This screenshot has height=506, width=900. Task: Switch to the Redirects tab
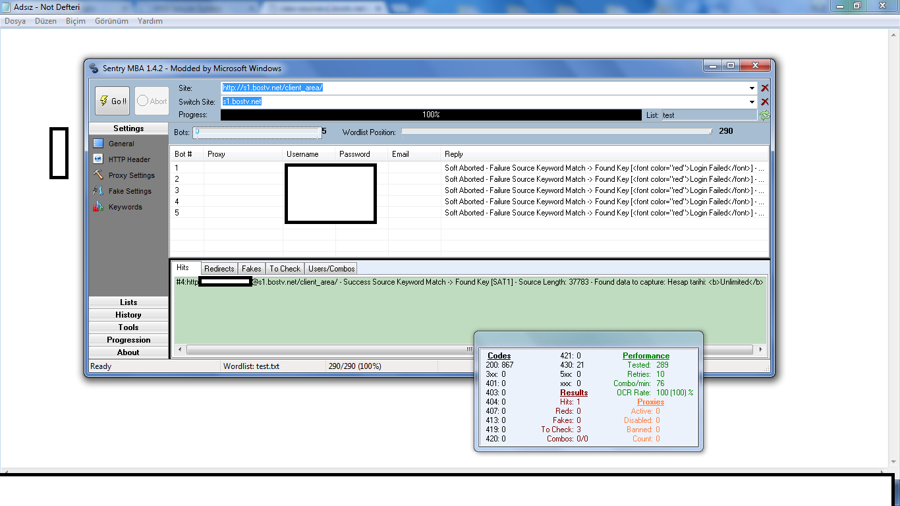pos(219,269)
